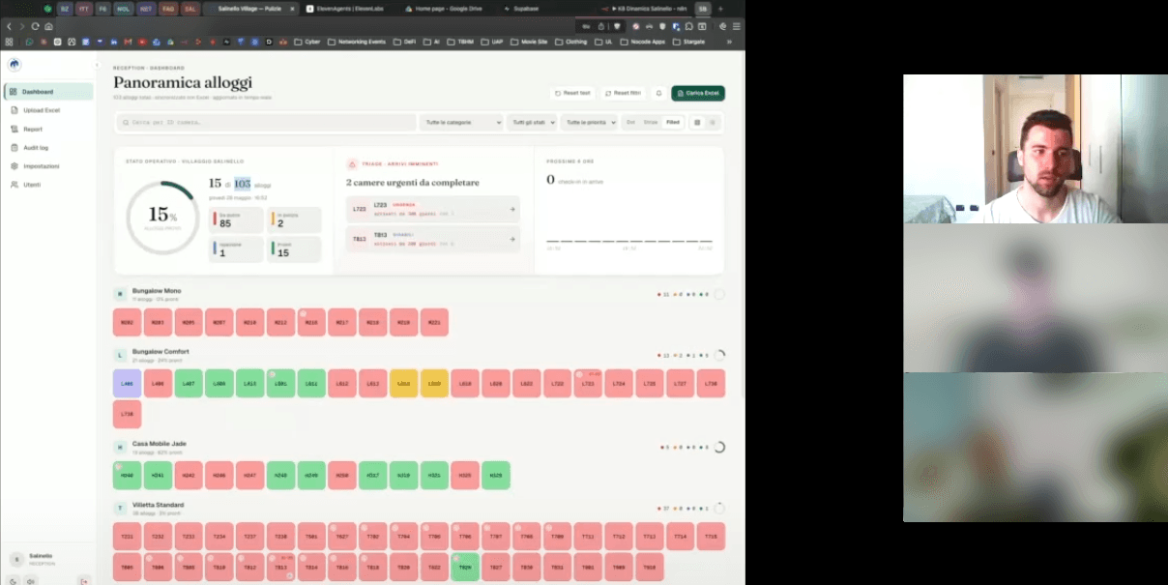1168x585 pixels.
Task: Open the notifications bell
Action: click(658, 93)
